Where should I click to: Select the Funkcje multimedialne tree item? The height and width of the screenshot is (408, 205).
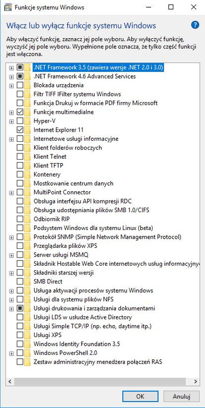pyautogui.click(x=64, y=112)
